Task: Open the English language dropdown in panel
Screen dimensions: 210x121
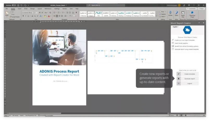Action: pyautogui.click(x=175, y=27)
